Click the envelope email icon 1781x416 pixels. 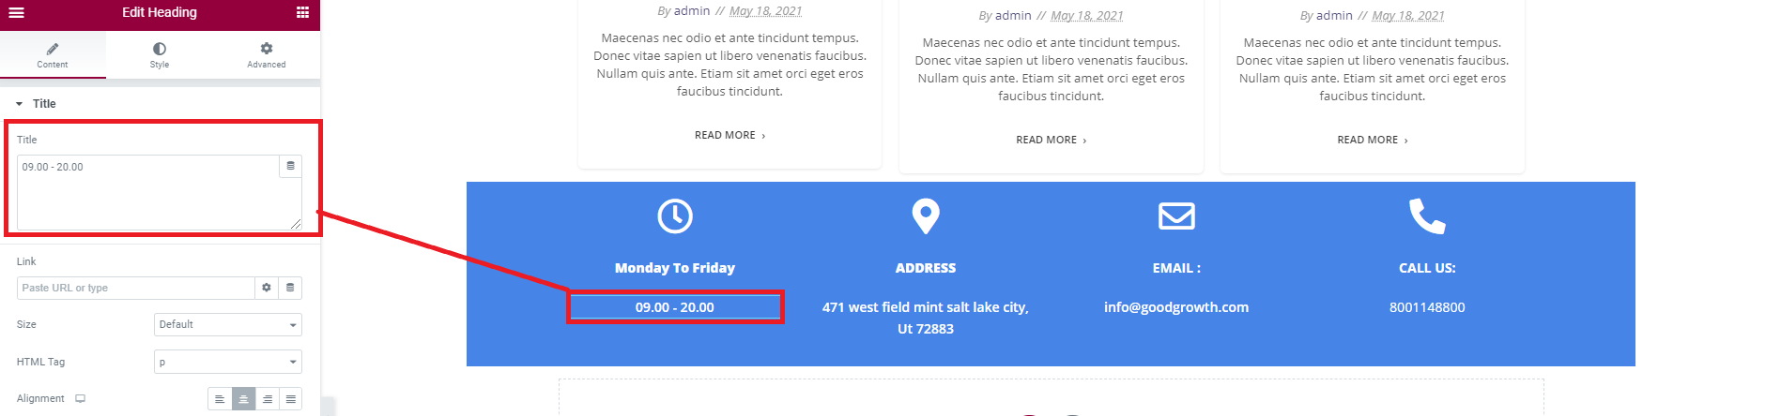pos(1176,216)
